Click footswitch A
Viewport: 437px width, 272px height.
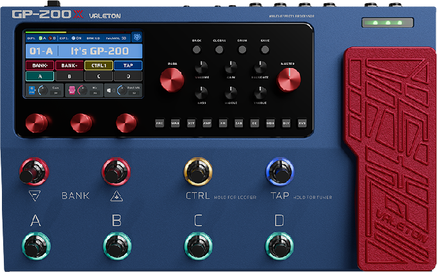[36, 246]
